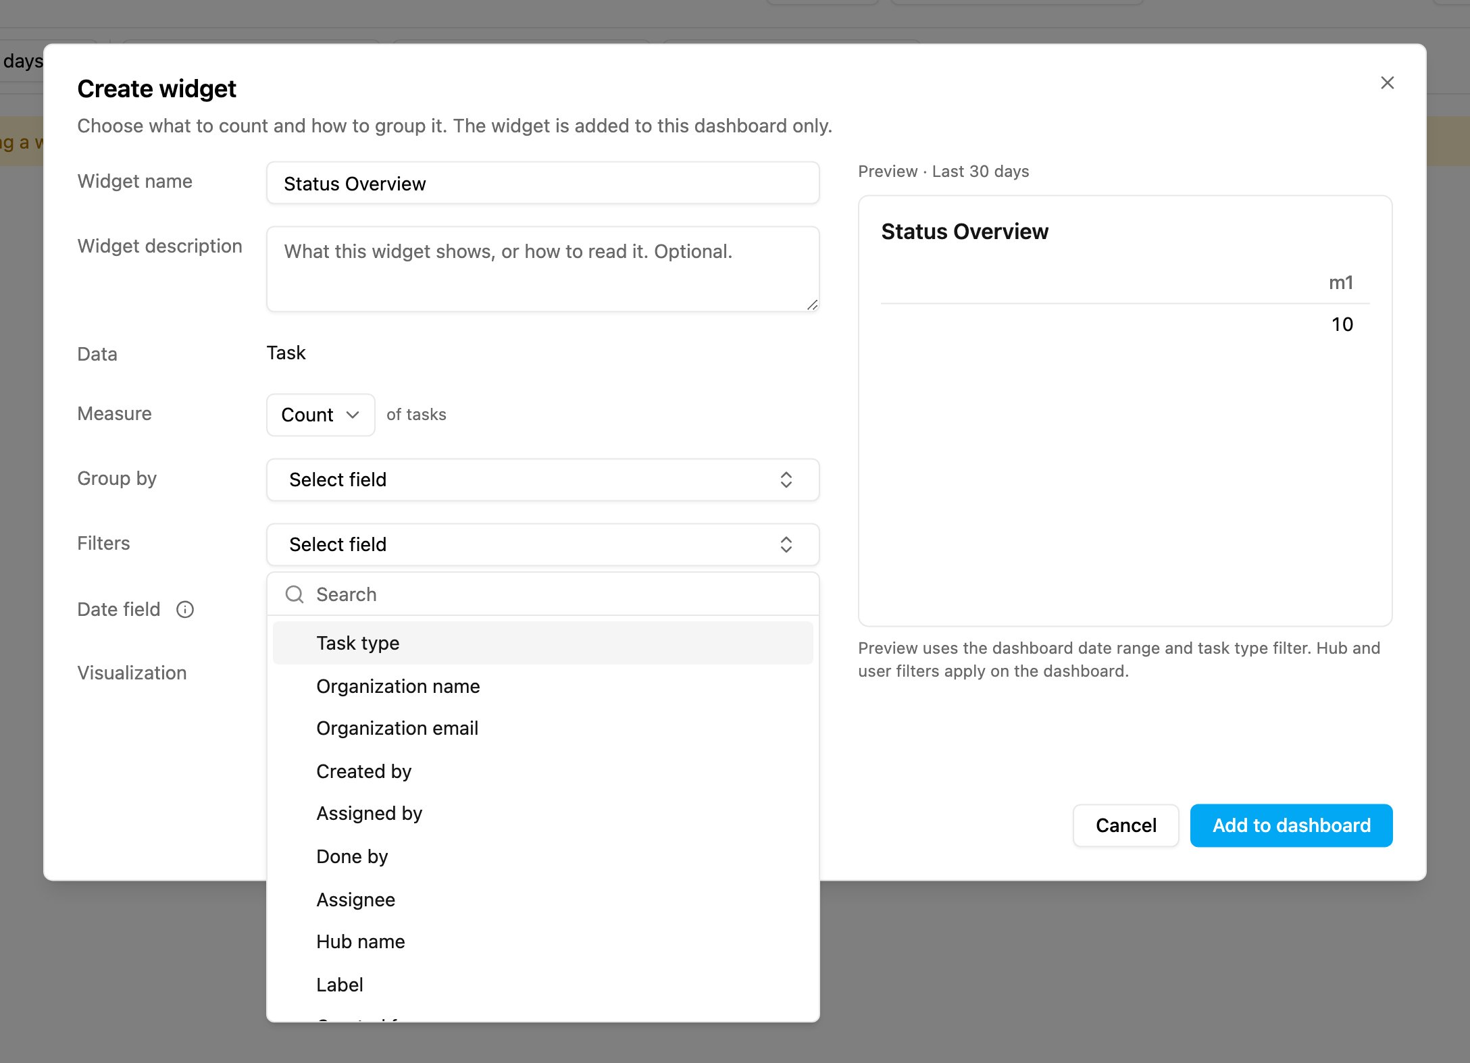1470x1063 pixels.
Task: Pick Hub name option
Action: (x=542, y=941)
